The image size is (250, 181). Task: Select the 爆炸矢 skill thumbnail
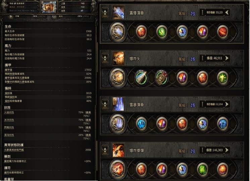[118, 58]
